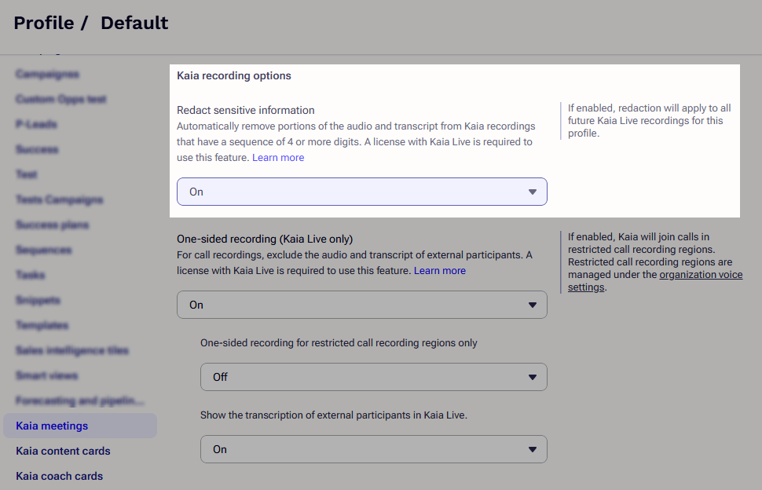The width and height of the screenshot is (762, 490).
Task: Open the Sequences sidebar item
Action: (44, 250)
